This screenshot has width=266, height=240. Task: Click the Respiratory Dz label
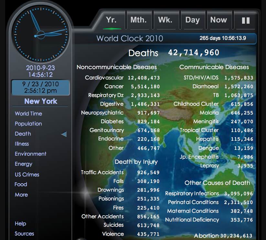[x=106, y=95]
